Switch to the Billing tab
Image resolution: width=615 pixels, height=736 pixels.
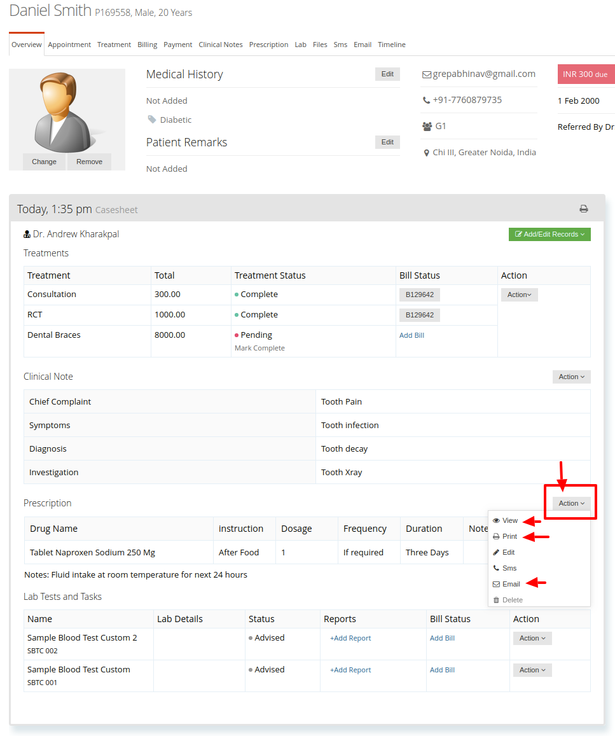tap(148, 45)
